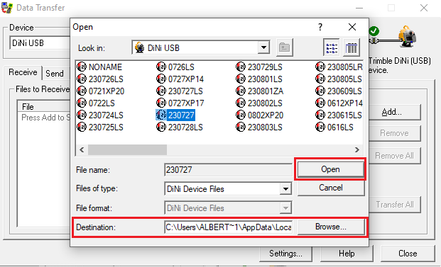Screen dimensions: 441x267
Task: Click the 0721XP20 file icon
Action: coord(82,91)
